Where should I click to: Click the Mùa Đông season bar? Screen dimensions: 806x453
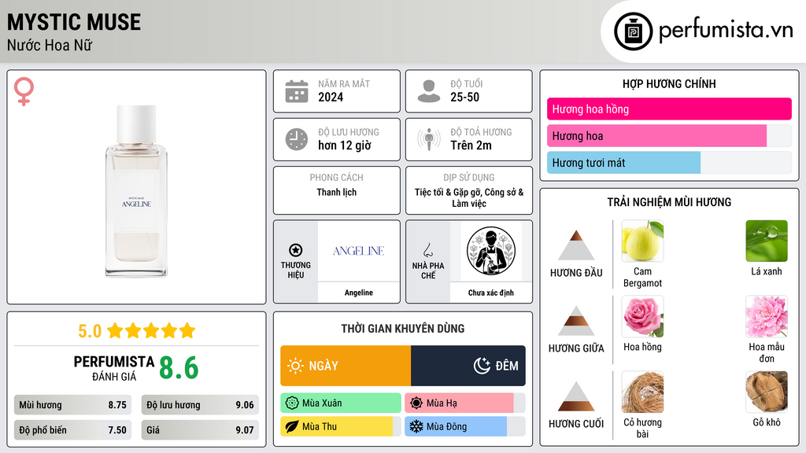pos(464,427)
